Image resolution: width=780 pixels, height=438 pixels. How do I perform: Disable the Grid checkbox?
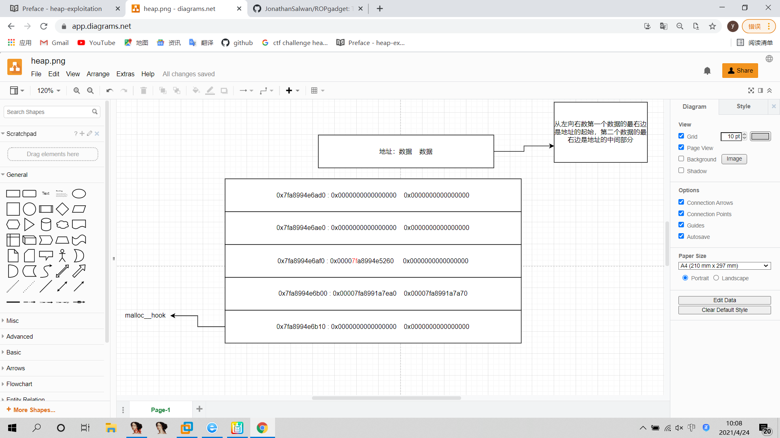[681, 136]
